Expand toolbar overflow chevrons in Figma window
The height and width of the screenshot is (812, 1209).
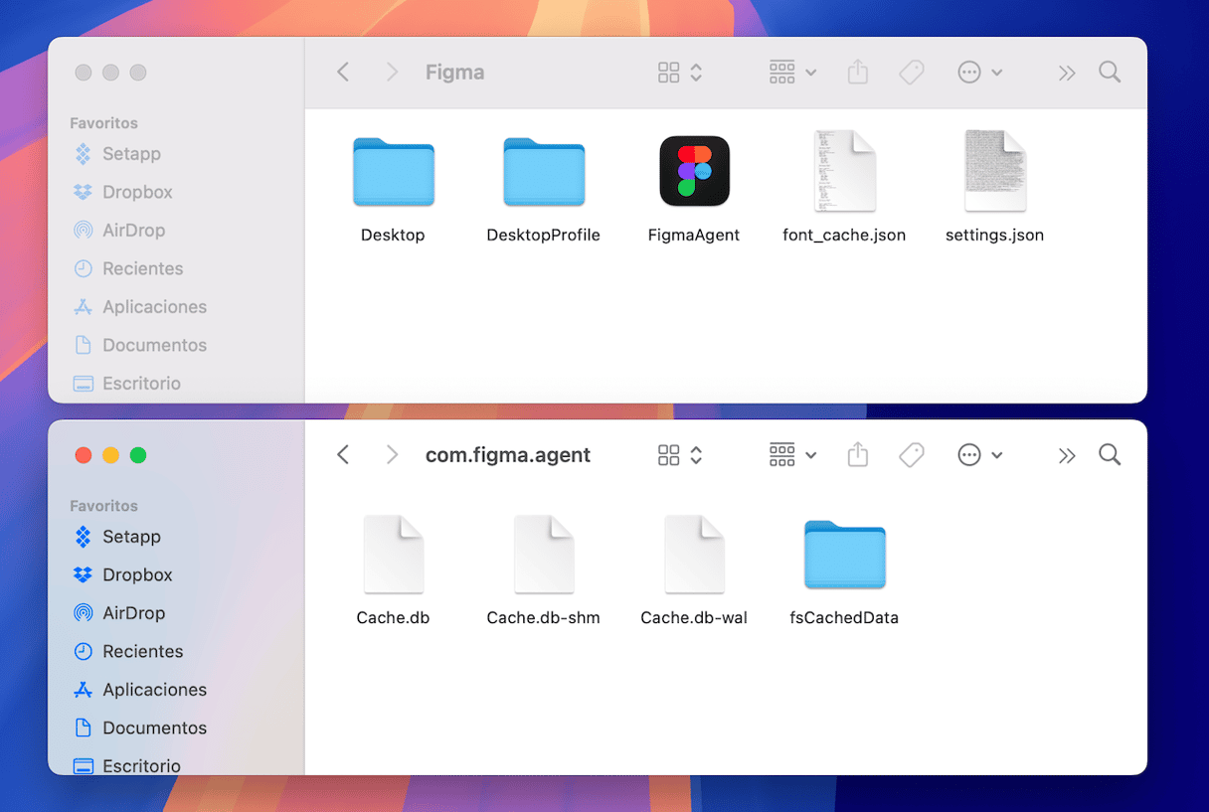[x=1067, y=73]
